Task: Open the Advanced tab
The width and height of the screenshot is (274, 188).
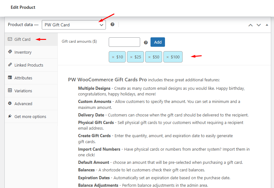Action: point(31,104)
